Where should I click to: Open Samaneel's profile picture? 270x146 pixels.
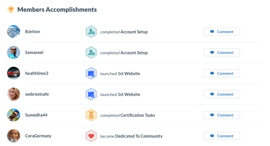14,52
